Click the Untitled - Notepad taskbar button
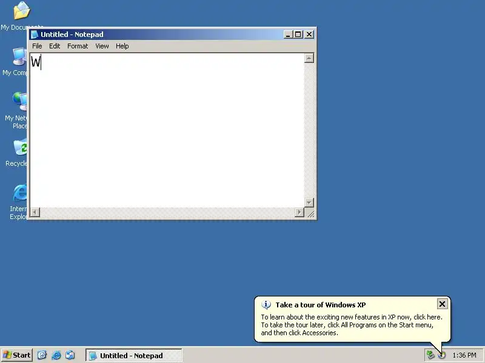This screenshot has height=363, width=485. (133, 356)
